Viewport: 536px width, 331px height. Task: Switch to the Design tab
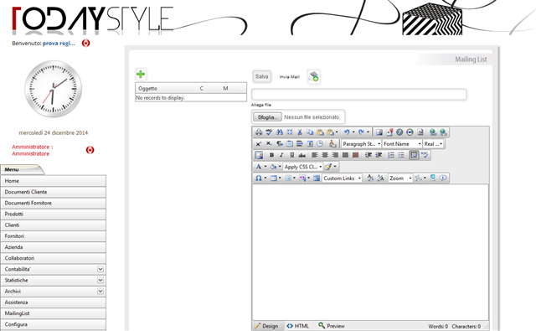click(266, 326)
